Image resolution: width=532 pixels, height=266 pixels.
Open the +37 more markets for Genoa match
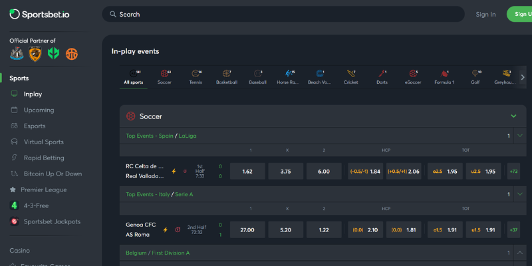point(513,230)
